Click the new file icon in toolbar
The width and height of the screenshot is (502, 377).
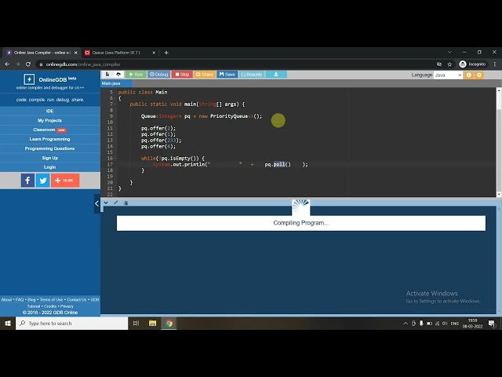pos(107,75)
